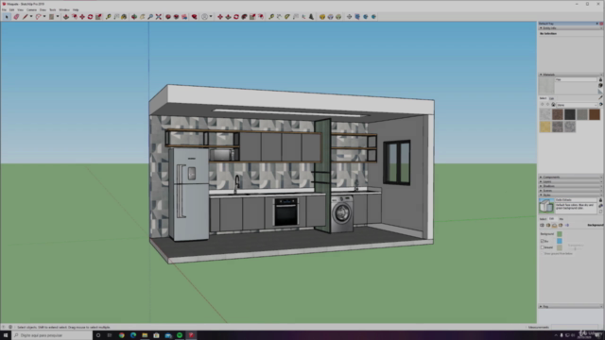Choose the Protractor tool
Image resolution: width=605 pixels, height=340 pixels.
(x=287, y=17)
